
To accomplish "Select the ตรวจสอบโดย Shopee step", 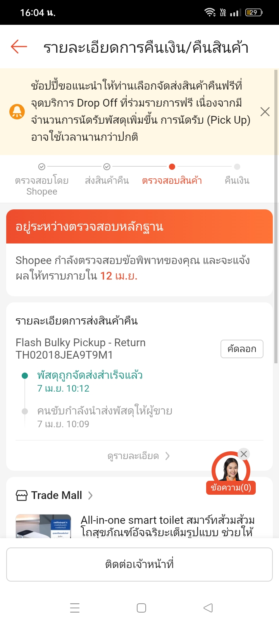I will (x=42, y=180).
